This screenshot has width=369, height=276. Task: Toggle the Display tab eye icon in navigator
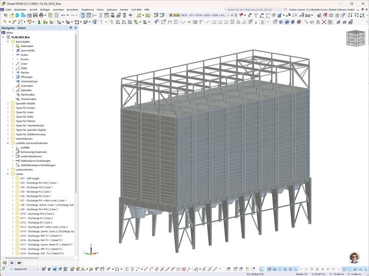pyautogui.click(x=12, y=263)
